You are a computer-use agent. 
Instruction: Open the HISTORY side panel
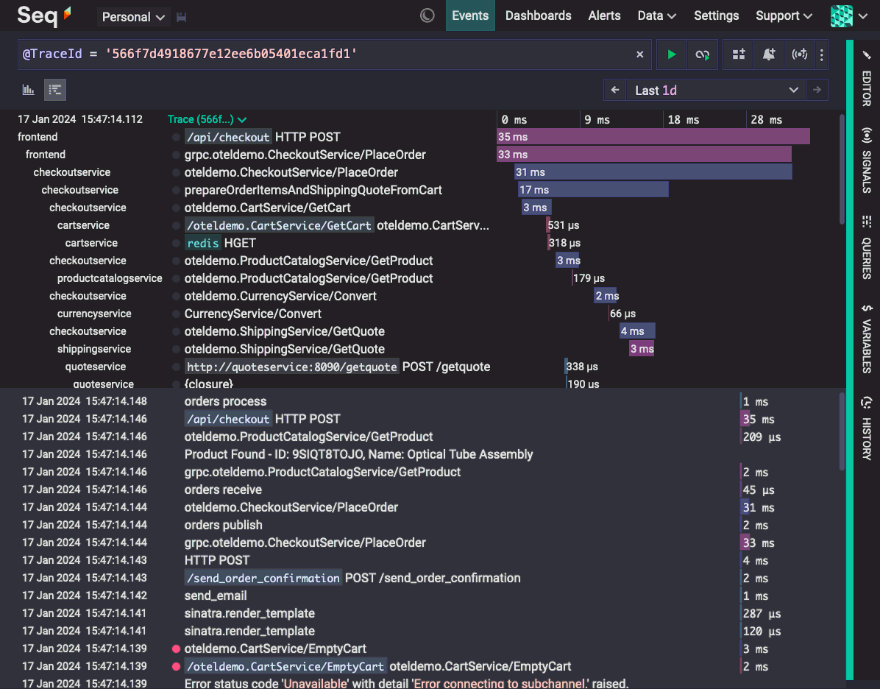tap(867, 428)
